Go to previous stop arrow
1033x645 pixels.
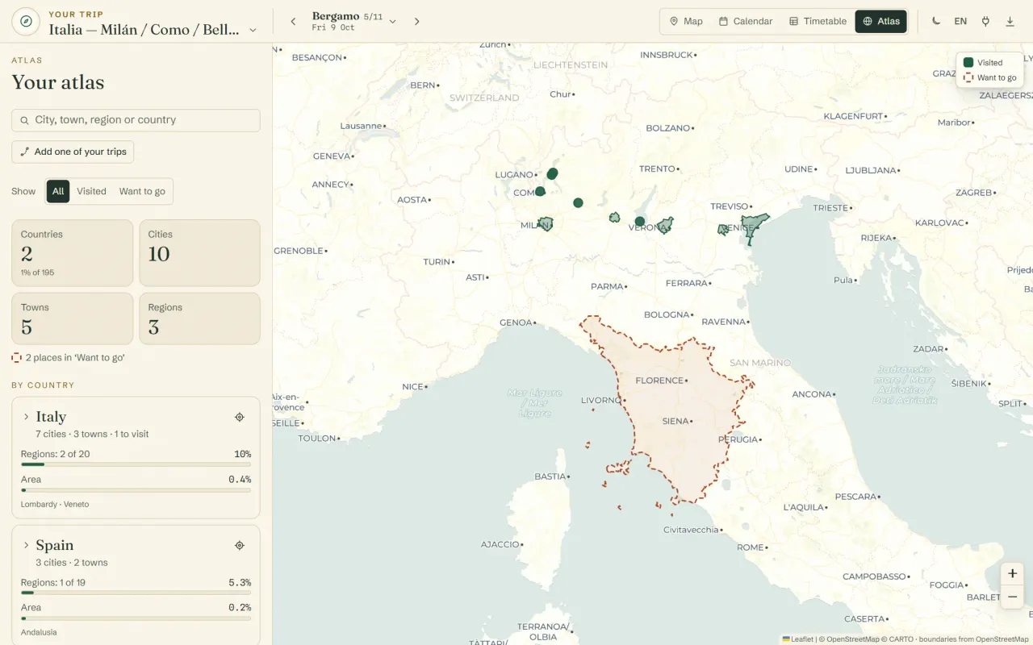click(x=293, y=22)
